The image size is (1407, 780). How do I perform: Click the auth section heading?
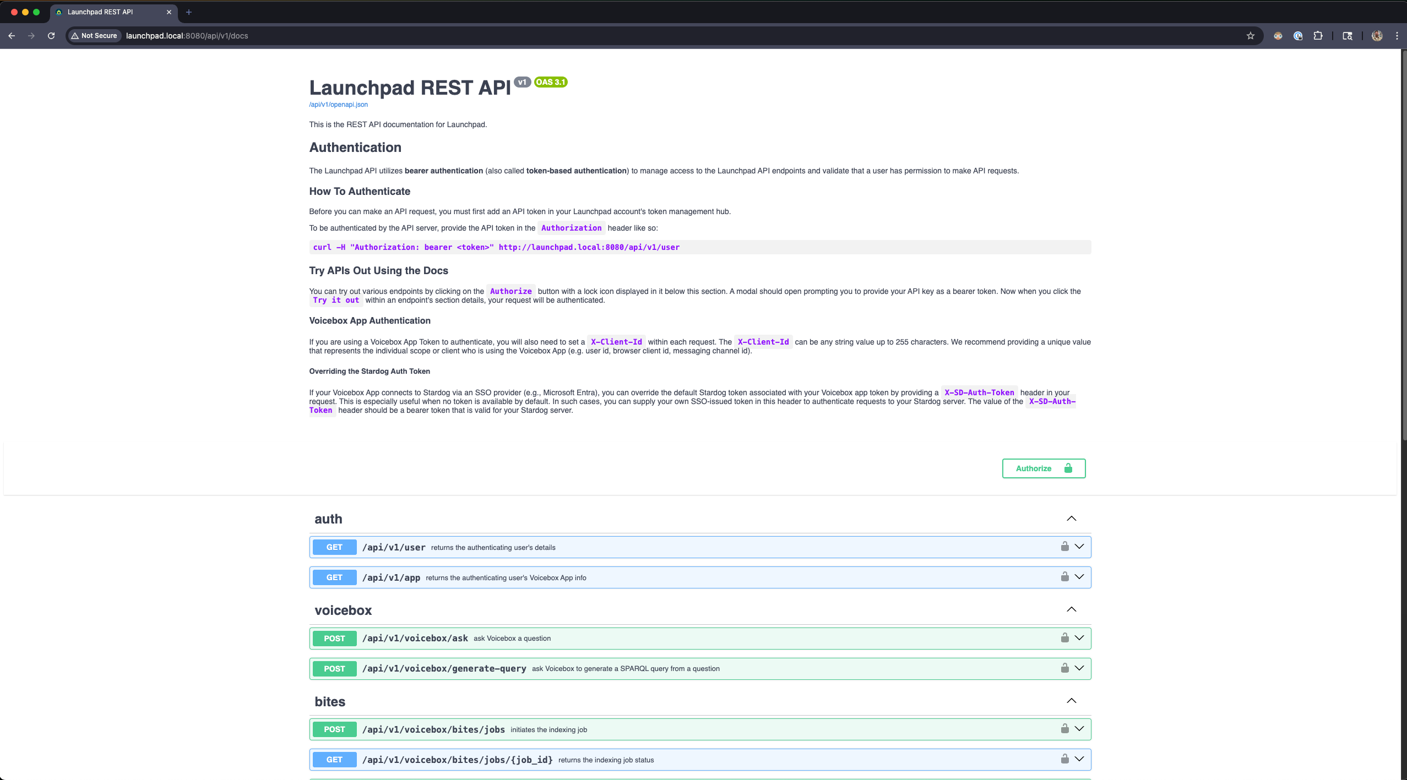tap(328, 519)
